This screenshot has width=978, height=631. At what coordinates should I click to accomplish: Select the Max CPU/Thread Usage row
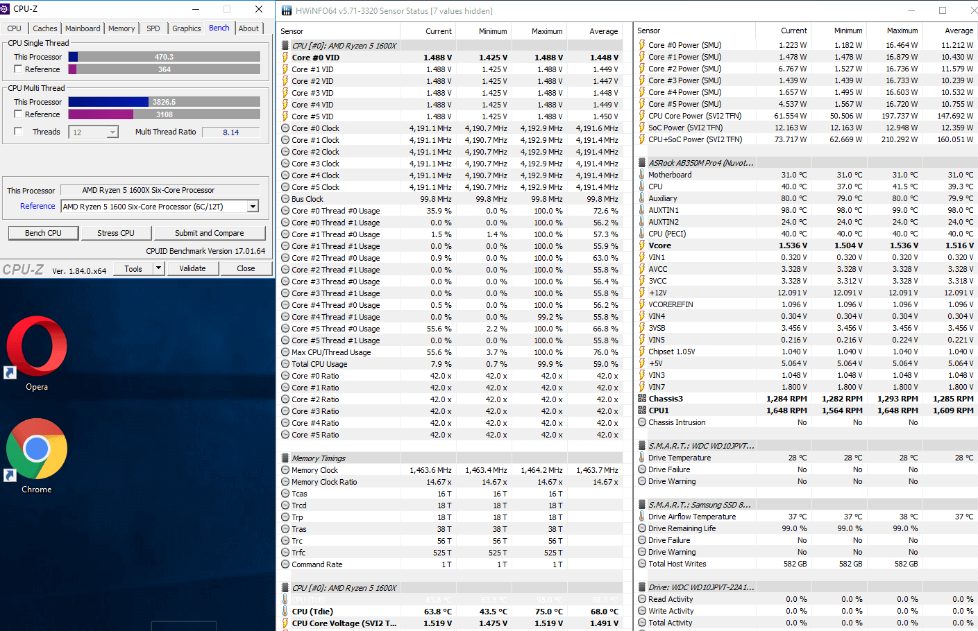pos(450,352)
